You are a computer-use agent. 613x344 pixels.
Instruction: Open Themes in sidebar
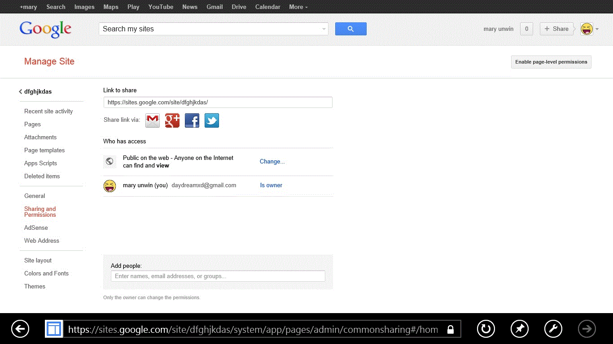pyautogui.click(x=35, y=286)
